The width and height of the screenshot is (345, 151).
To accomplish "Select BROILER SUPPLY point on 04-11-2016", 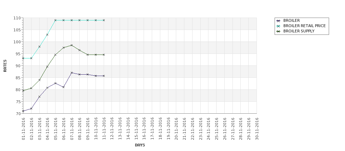I will click(47, 67).
